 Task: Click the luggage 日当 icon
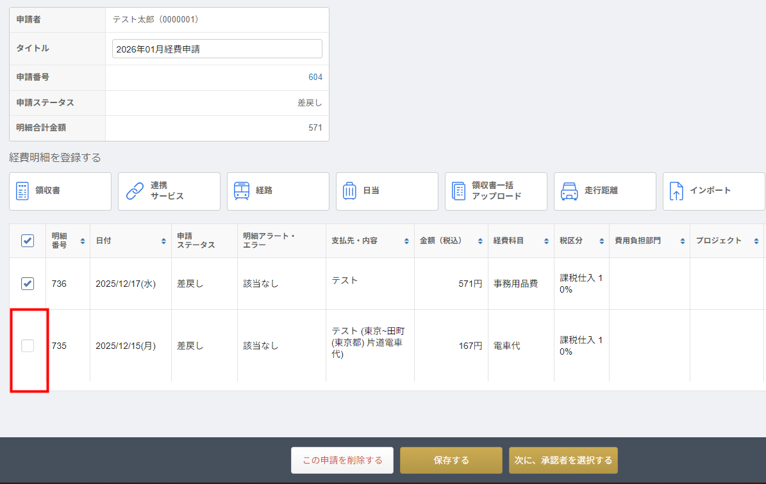tap(349, 191)
